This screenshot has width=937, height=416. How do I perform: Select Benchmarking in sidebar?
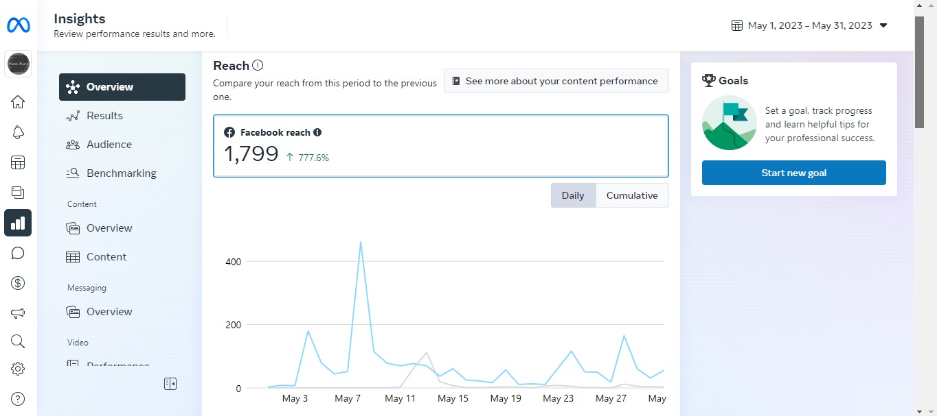click(x=121, y=173)
